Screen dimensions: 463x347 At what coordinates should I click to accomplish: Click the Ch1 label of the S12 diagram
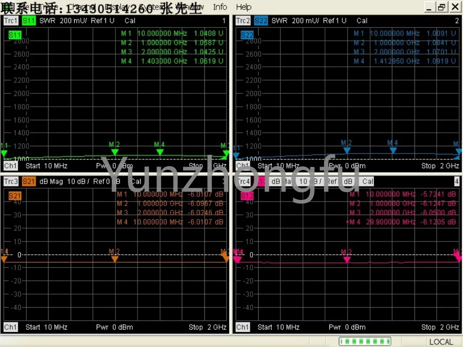click(243, 327)
